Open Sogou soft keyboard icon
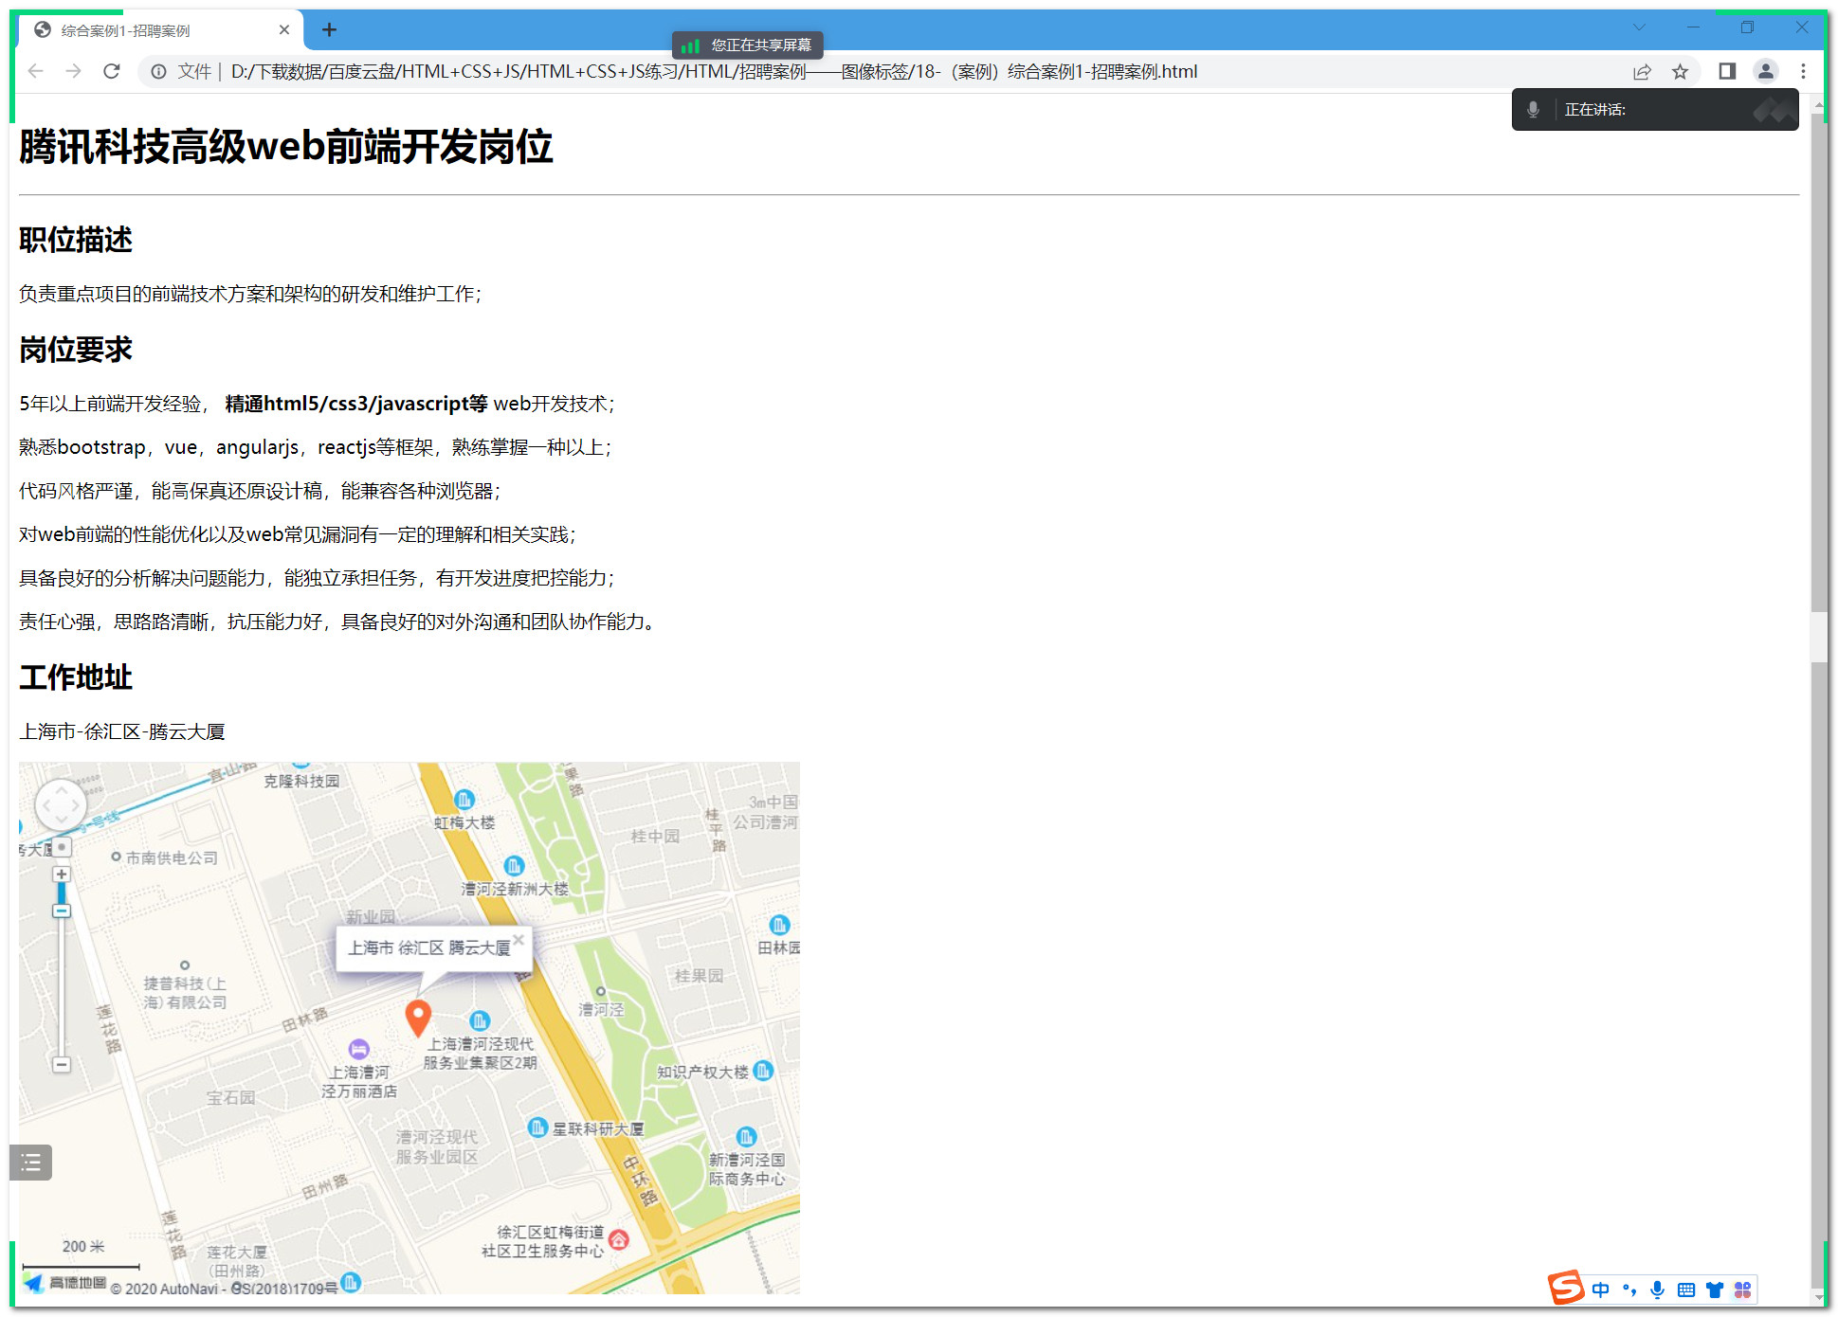This screenshot has height=1317, width=1838. (1685, 1290)
